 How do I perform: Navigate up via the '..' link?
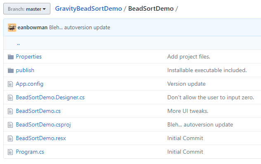(x=18, y=44)
